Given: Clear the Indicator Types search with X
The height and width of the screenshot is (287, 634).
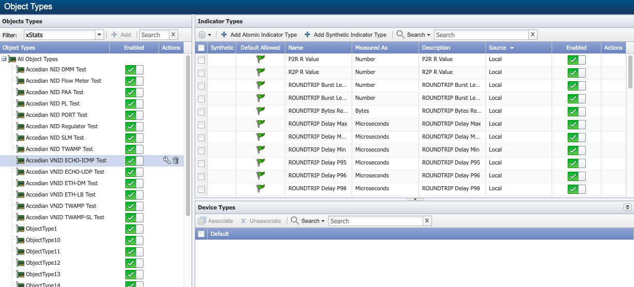Looking at the screenshot, I should coord(532,35).
